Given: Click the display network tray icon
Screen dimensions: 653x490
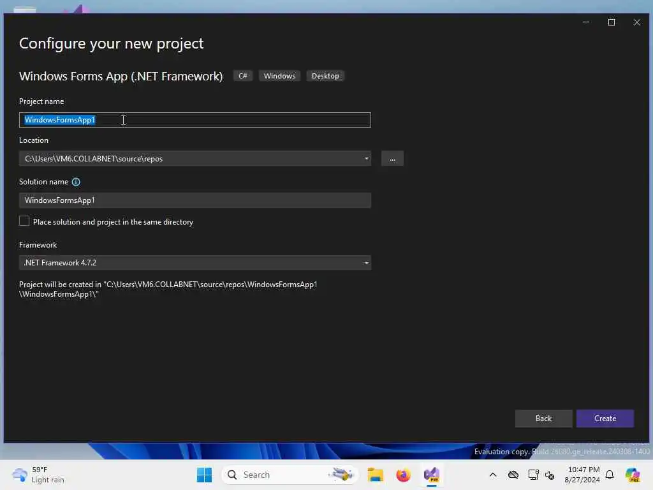Looking at the screenshot, I should pos(533,475).
